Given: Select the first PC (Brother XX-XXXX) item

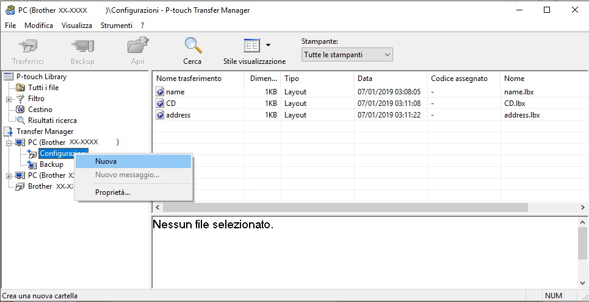Looking at the screenshot, I should pos(73,142).
